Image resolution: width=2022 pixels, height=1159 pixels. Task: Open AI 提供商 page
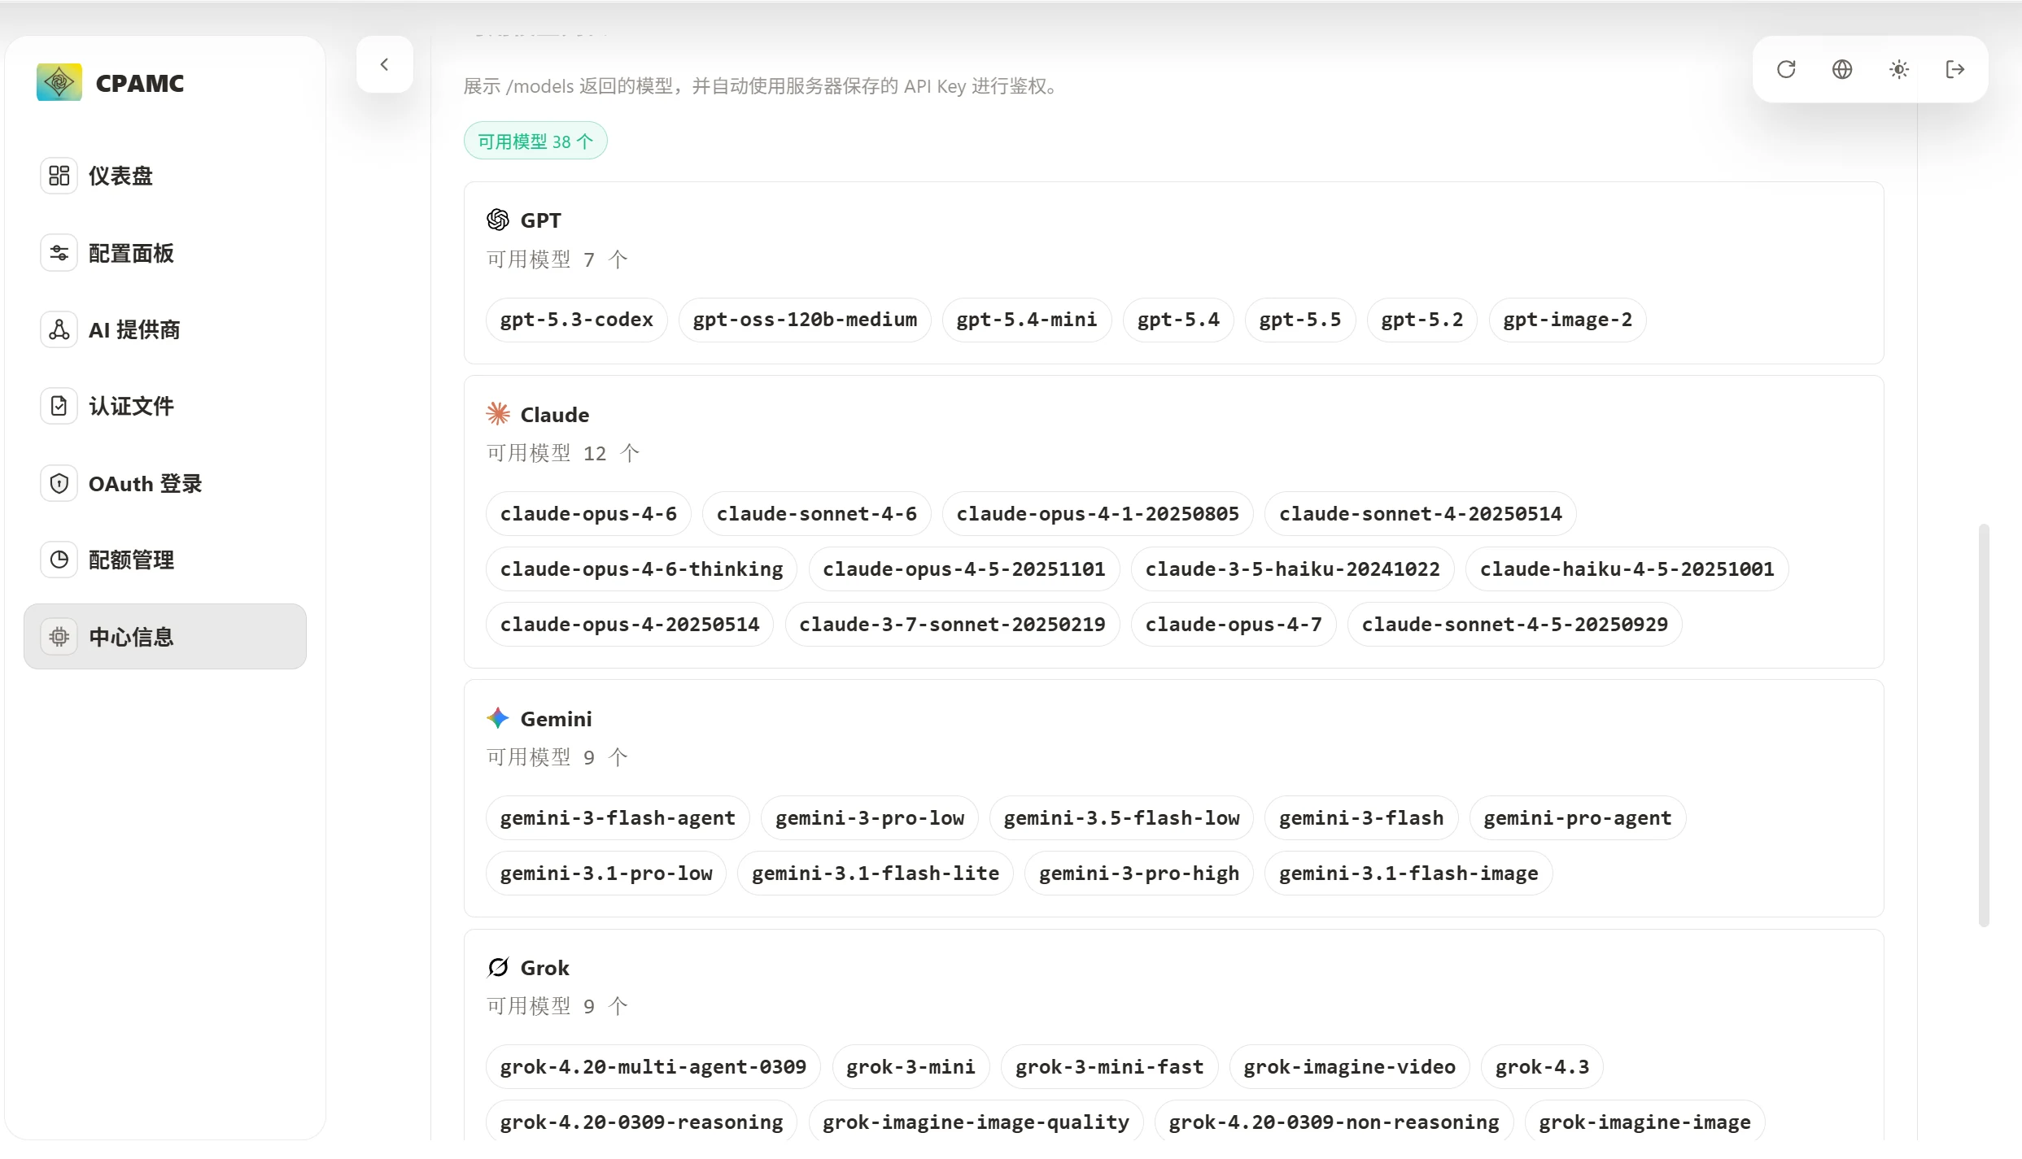165,329
